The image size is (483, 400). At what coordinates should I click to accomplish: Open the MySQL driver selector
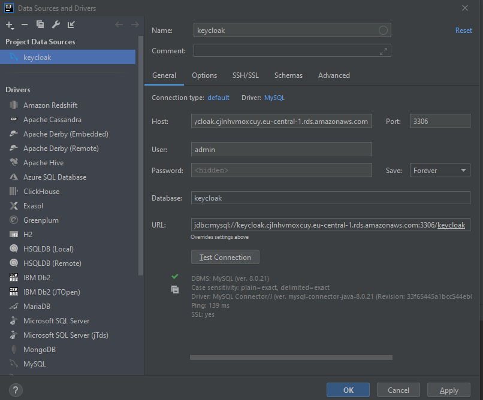pos(274,97)
